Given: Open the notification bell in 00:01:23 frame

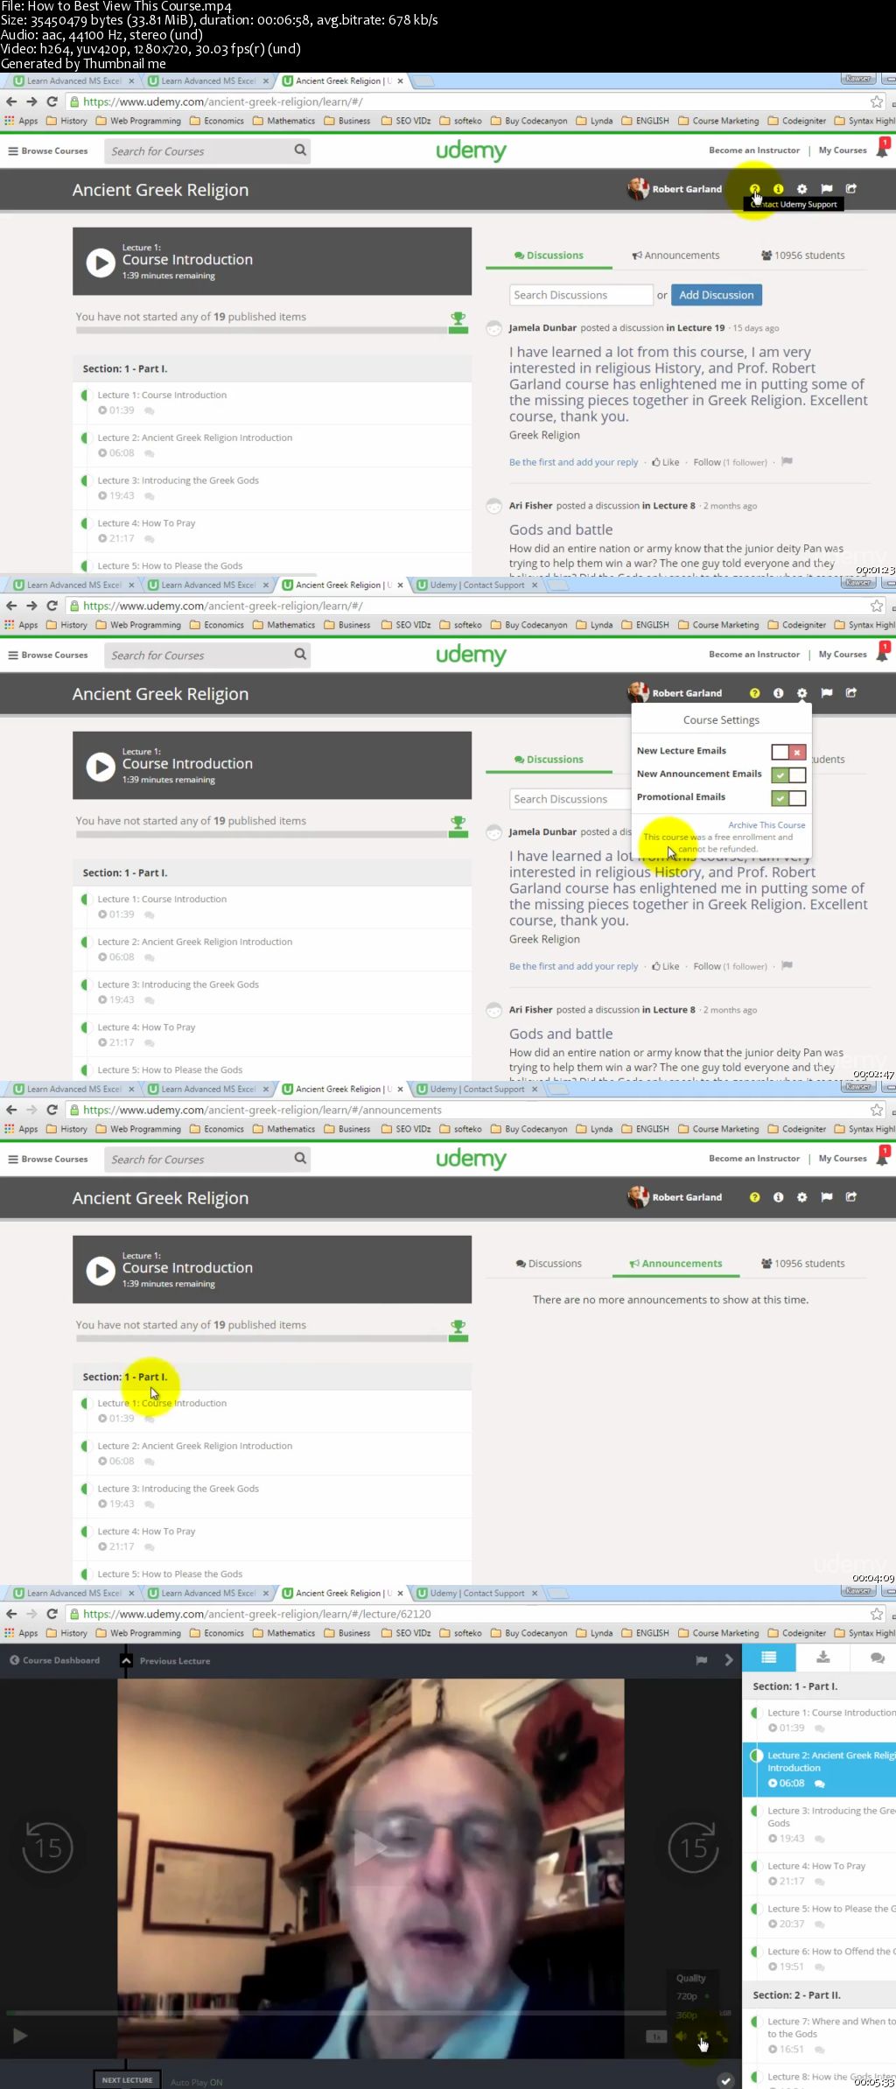Looking at the screenshot, I should coord(882,150).
